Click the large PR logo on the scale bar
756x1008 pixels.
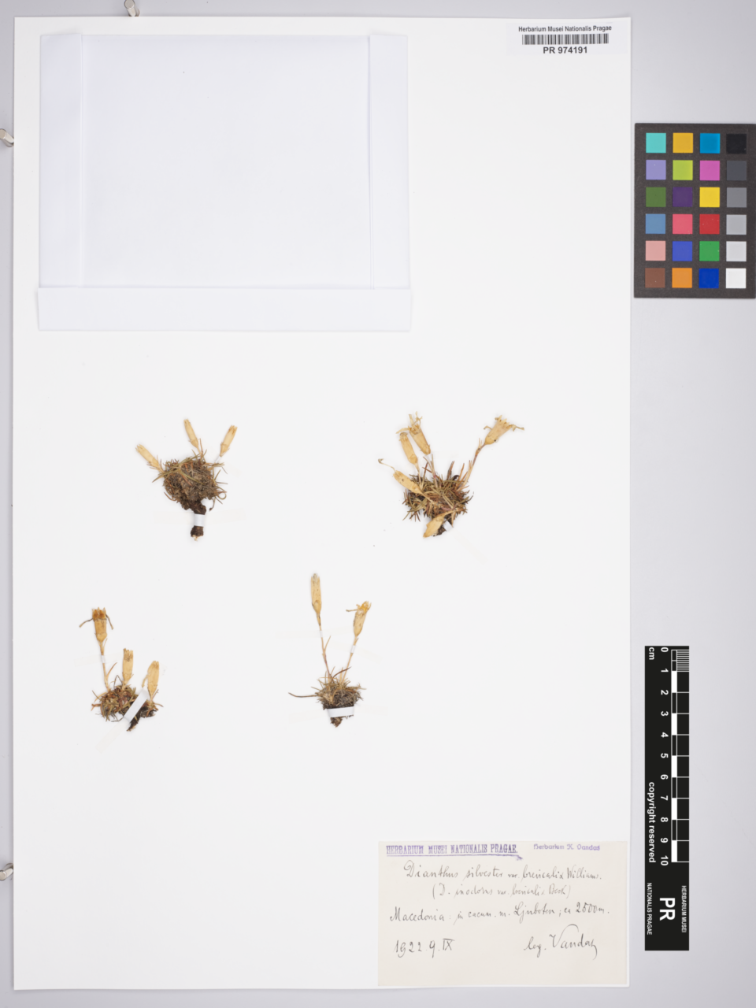(x=666, y=906)
